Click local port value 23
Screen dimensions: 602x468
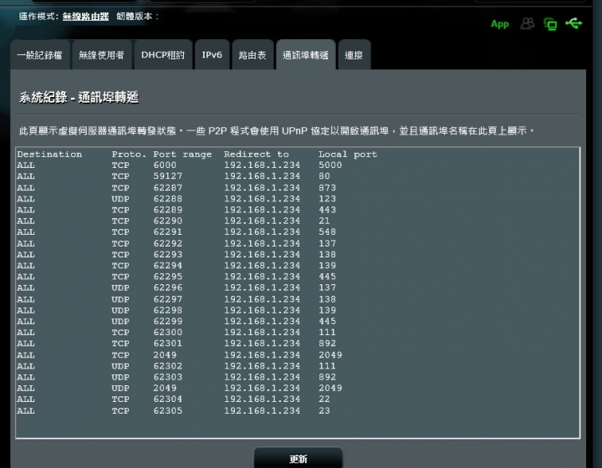click(324, 411)
